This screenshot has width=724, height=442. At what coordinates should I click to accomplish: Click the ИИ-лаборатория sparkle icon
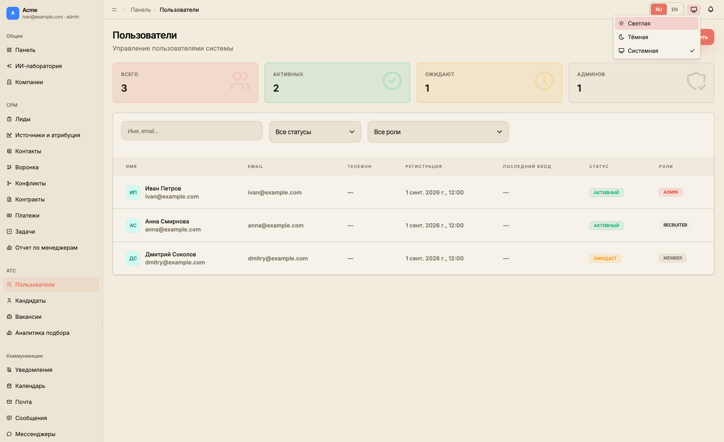pos(9,66)
